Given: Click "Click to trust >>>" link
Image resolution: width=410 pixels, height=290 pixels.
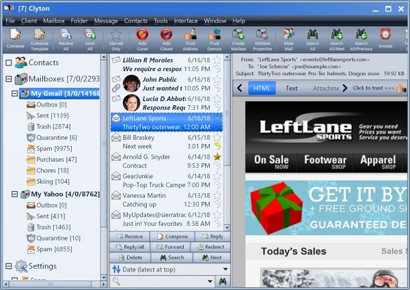Looking at the screenshot, I should 373,88.
